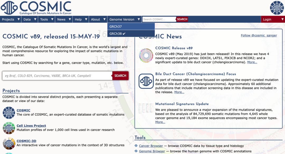
Task: Open the Genome Browser link
Action: tap(152, 151)
